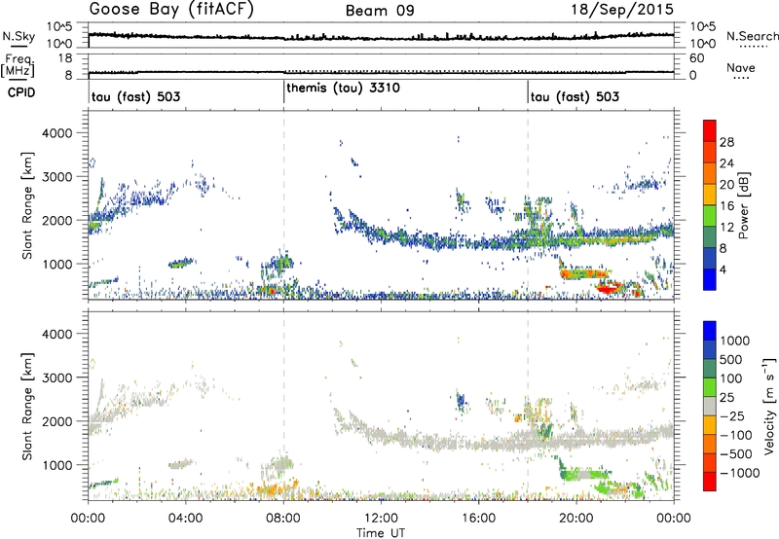Pick the red bottom segment of Velocity color bar
This screenshot has width=779, height=539.
pos(710,482)
